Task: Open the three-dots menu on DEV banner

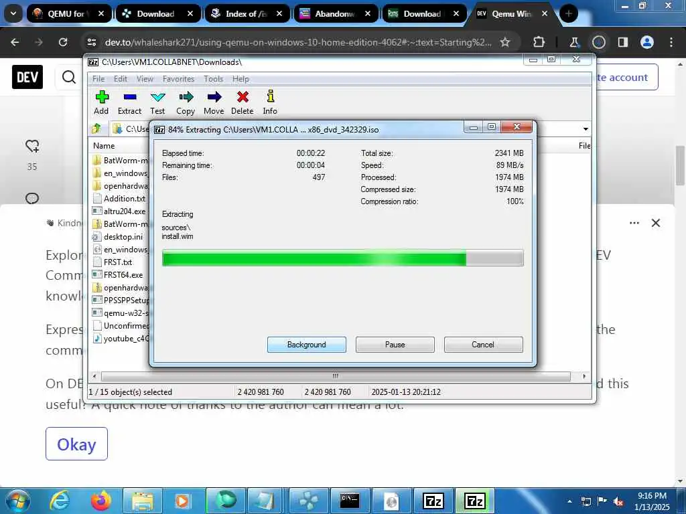Action: tap(634, 223)
